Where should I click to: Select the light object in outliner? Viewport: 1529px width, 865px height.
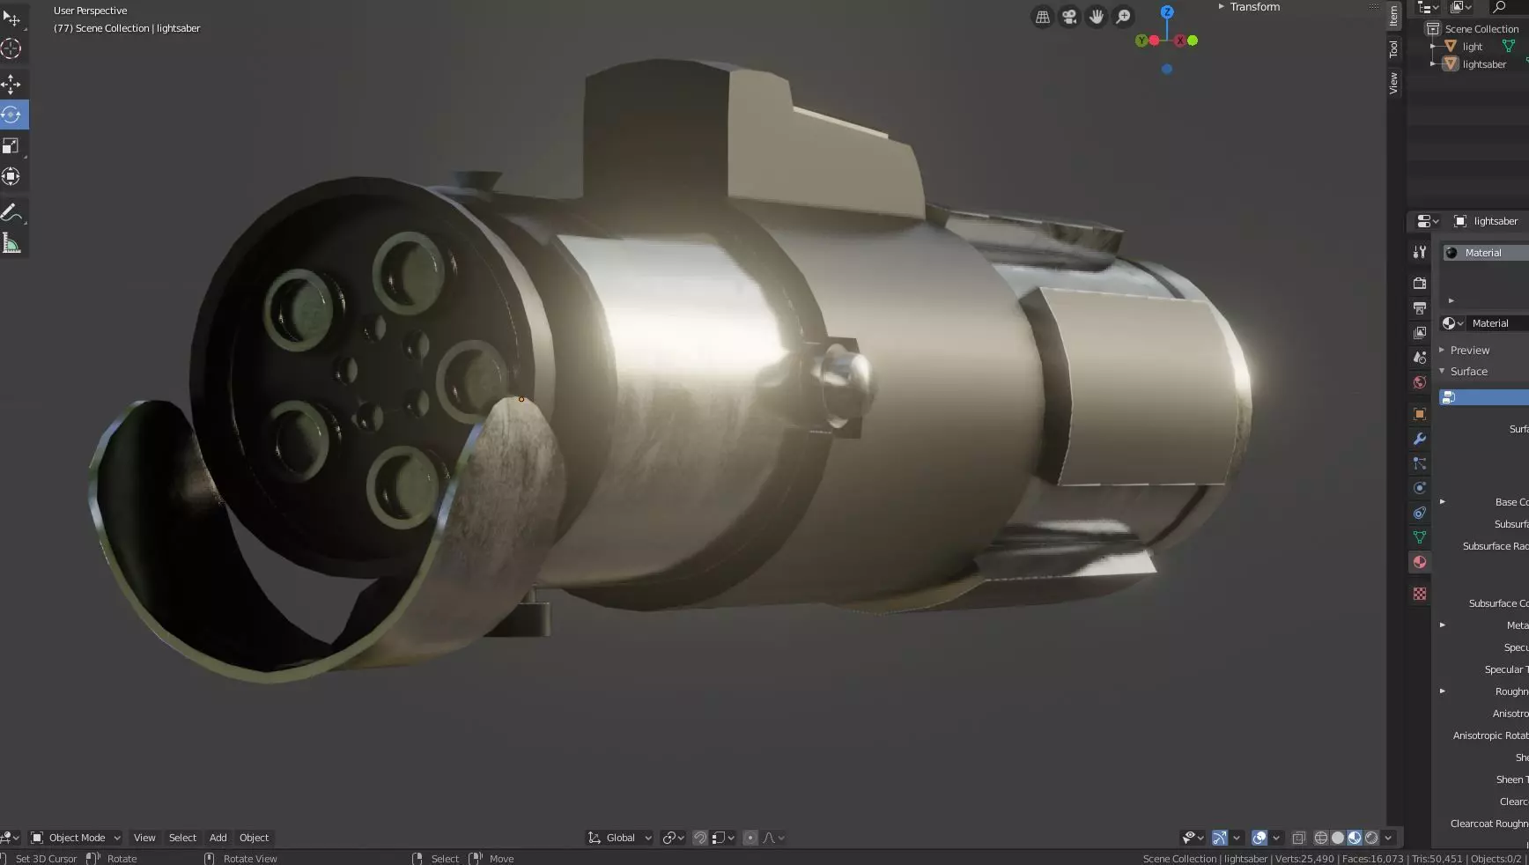point(1472,47)
